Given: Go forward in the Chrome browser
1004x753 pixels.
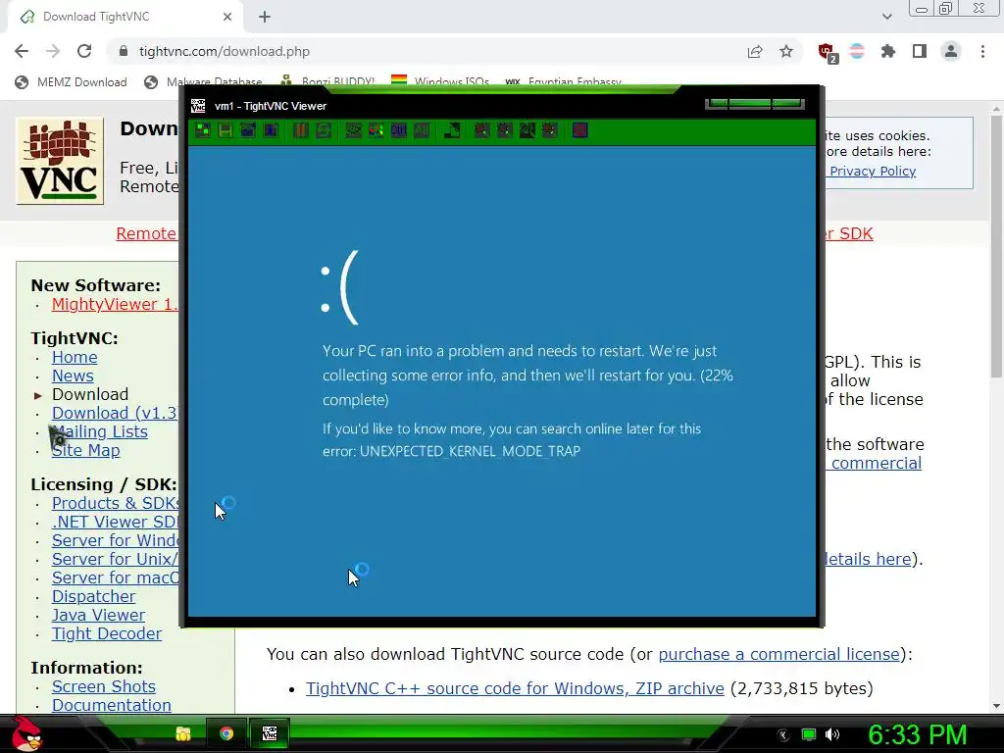Looking at the screenshot, I should tap(53, 51).
